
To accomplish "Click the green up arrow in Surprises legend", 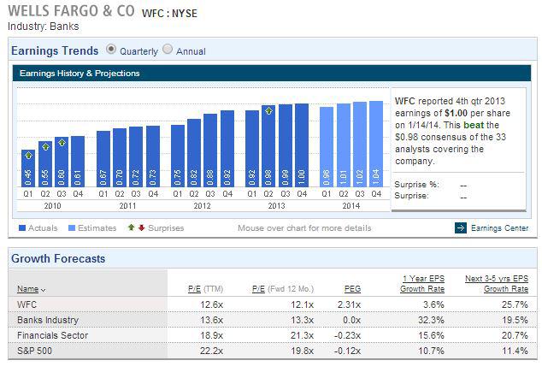I will (132, 227).
